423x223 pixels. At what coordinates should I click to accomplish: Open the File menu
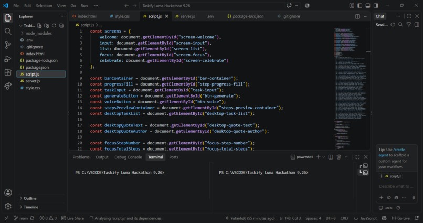[16, 5]
